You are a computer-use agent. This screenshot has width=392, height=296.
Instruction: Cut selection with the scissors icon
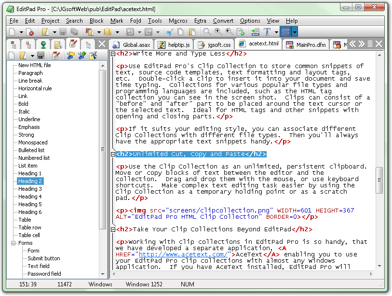pyautogui.click(x=170, y=32)
